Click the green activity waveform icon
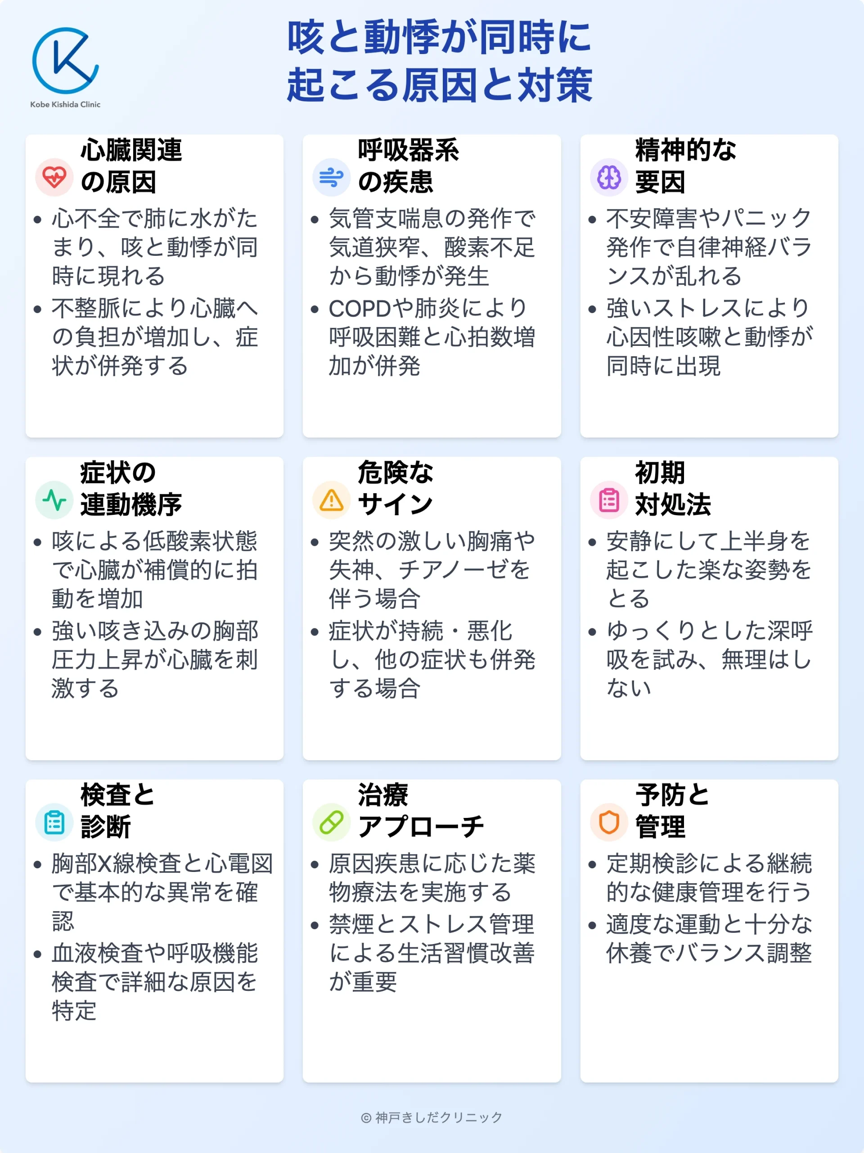The image size is (864, 1153). point(54,500)
